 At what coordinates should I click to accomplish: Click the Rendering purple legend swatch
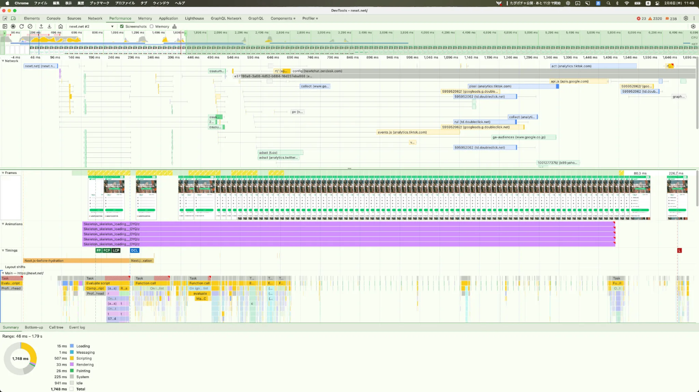(72, 365)
